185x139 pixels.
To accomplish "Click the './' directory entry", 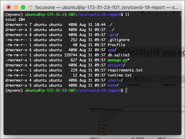I will point(110,25).
